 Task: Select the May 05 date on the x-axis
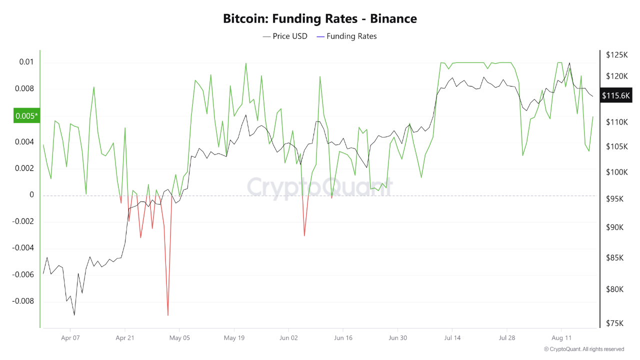click(179, 338)
